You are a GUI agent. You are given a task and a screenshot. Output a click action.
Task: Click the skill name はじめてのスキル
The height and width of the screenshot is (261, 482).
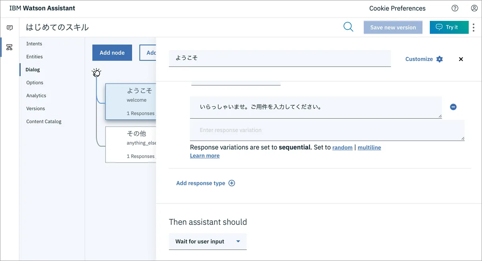(57, 27)
